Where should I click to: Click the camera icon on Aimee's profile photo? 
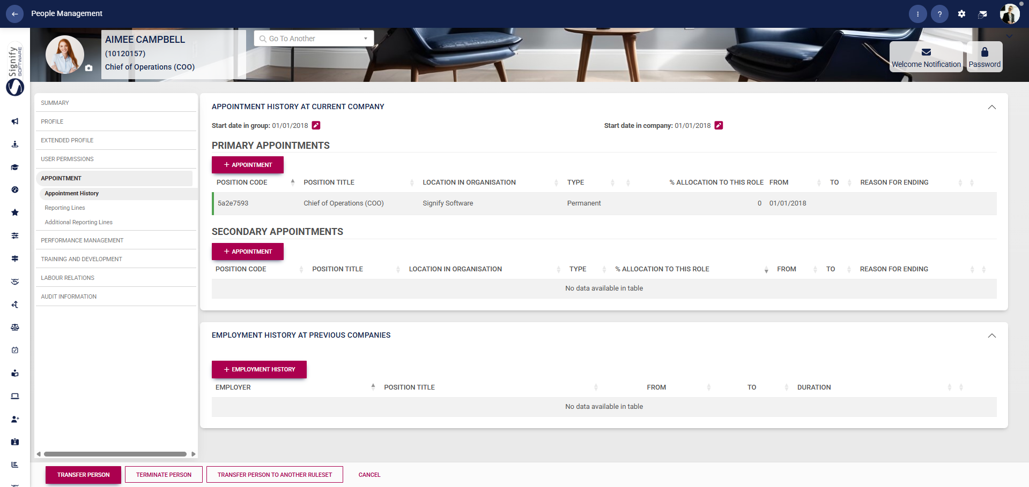pyautogui.click(x=88, y=69)
